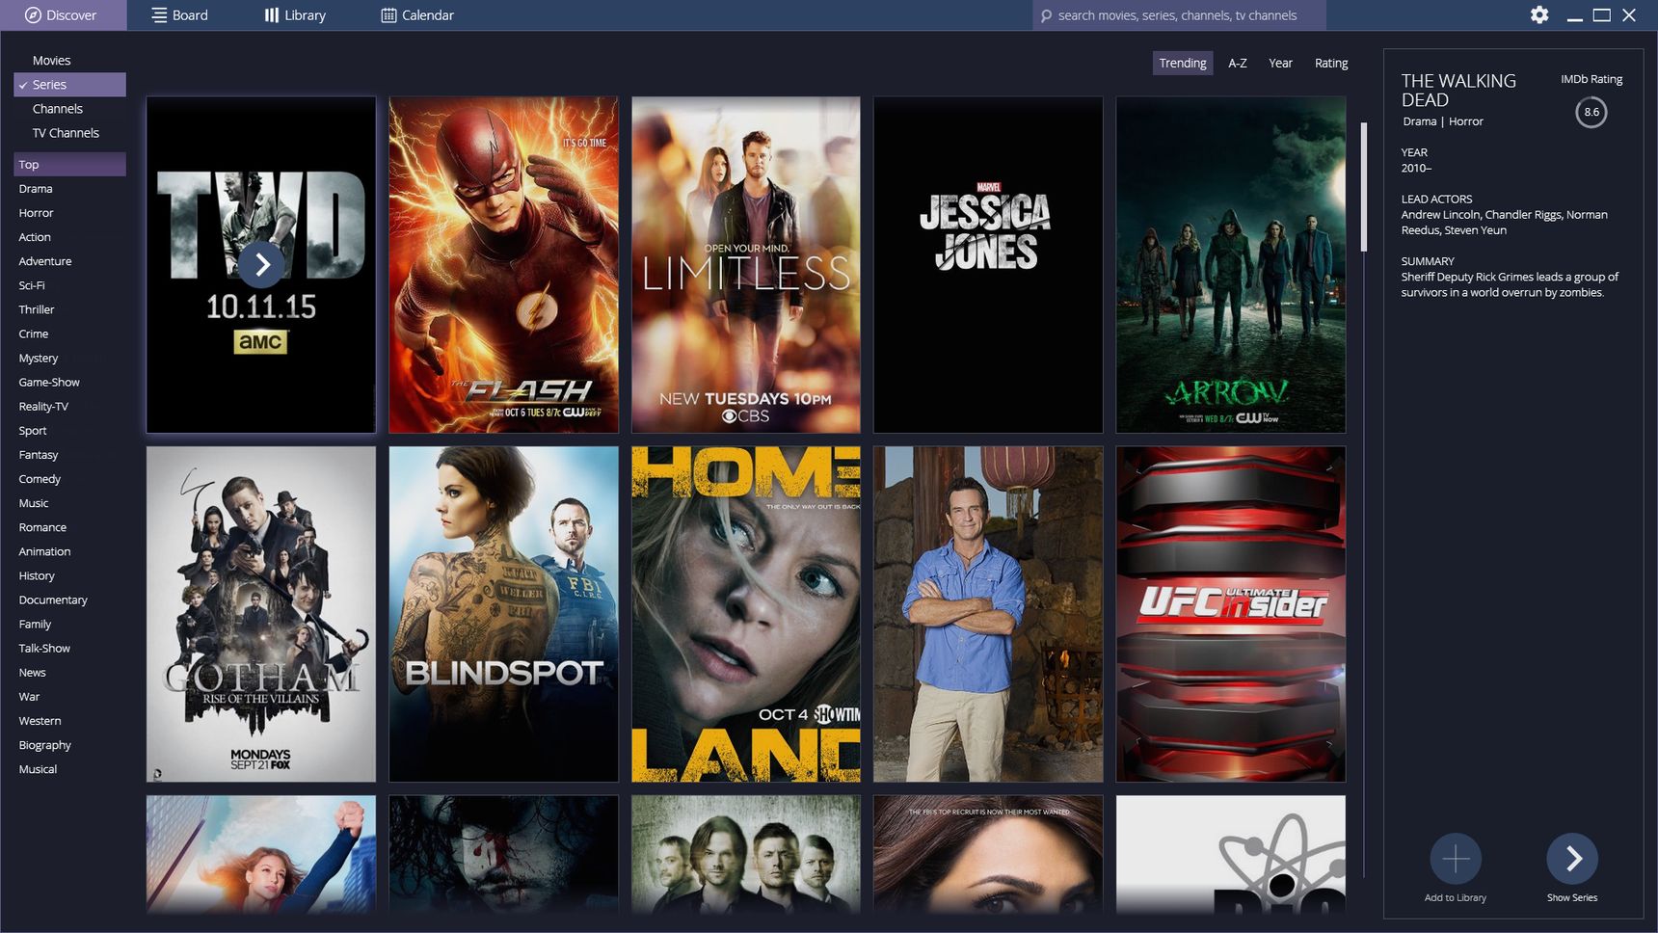Open the Blindspot poster
1658x933 pixels.
click(503, 614)
